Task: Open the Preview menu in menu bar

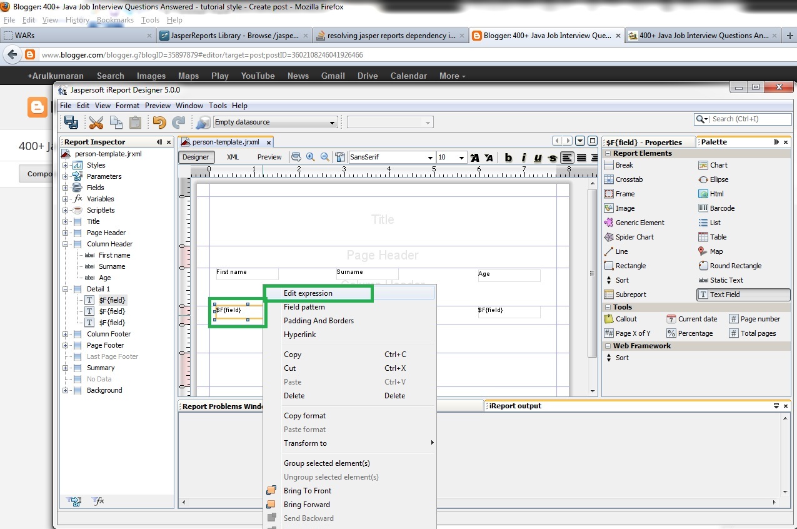Action: click(x=158, y=106)
